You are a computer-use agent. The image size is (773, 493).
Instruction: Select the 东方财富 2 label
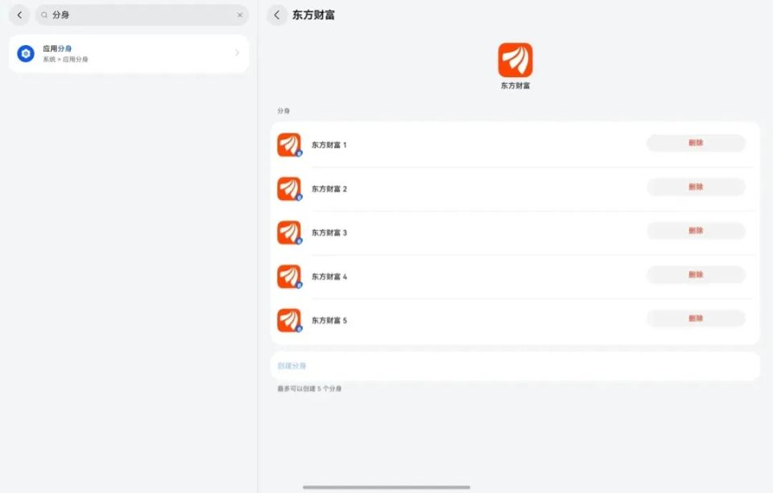[x=329, y=189]
